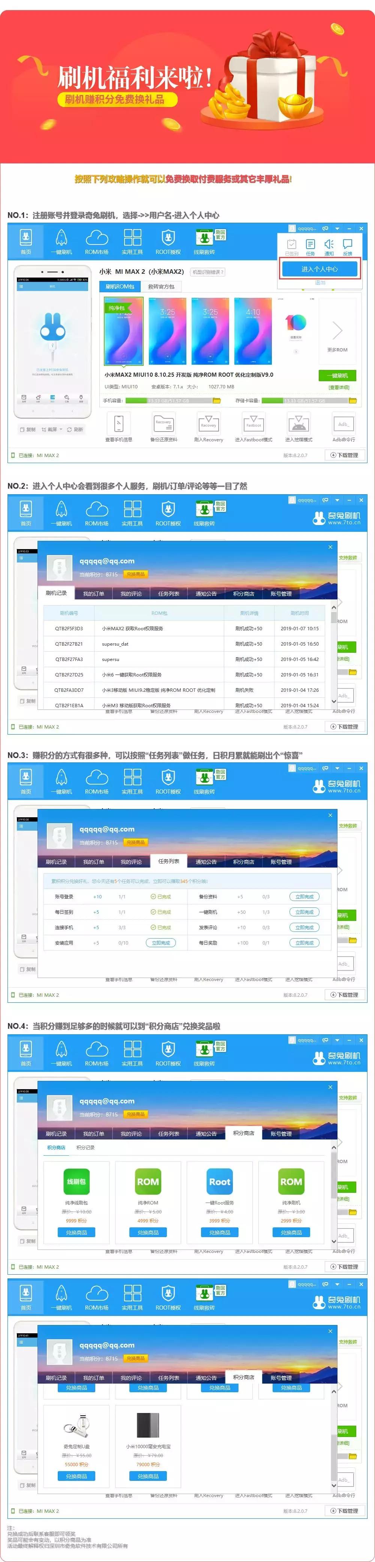375x1562 pixels.
Task: In NO.1 screenshot, click the 存储卡容量 storage bar
Action: pyautogui.click(x=305, y=400)
